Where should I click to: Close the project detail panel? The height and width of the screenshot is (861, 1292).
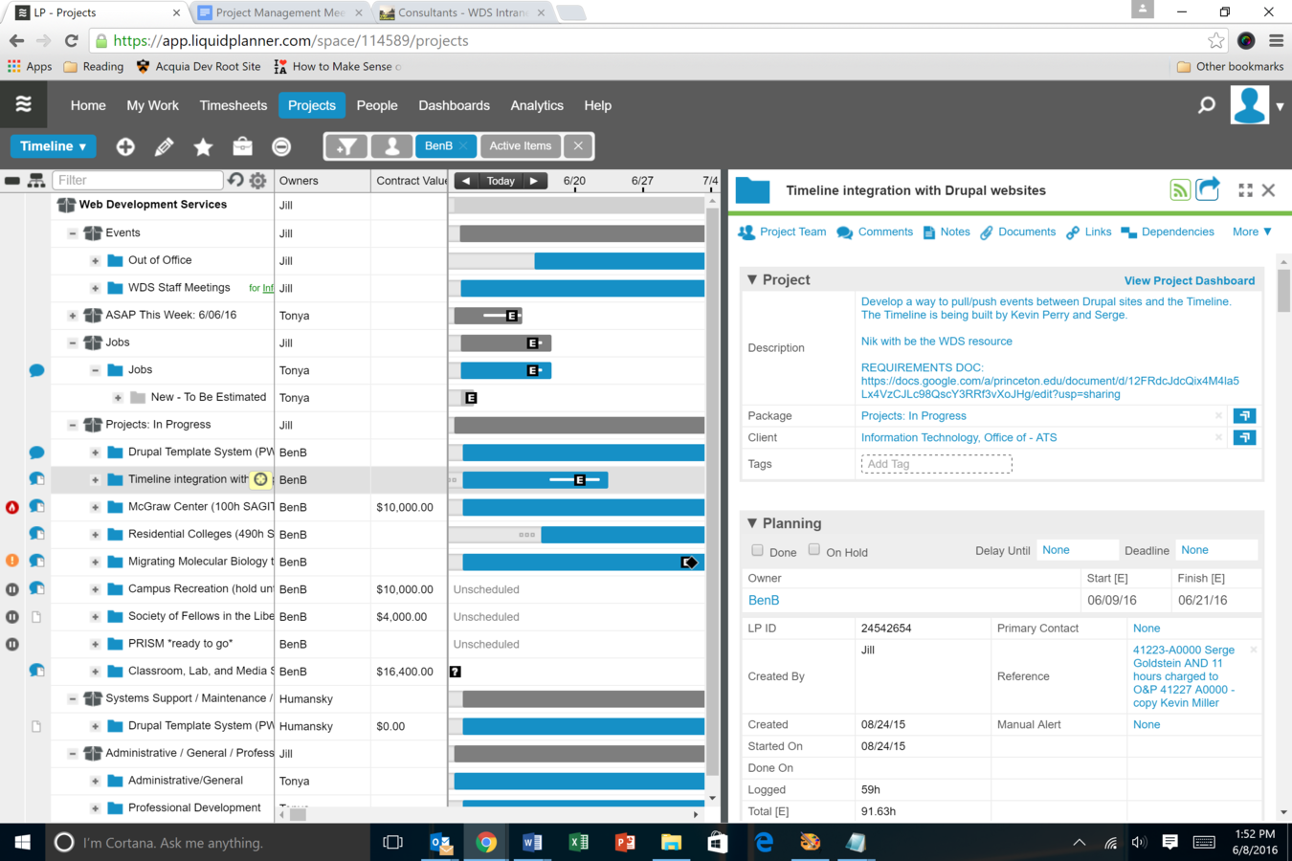1269,190
